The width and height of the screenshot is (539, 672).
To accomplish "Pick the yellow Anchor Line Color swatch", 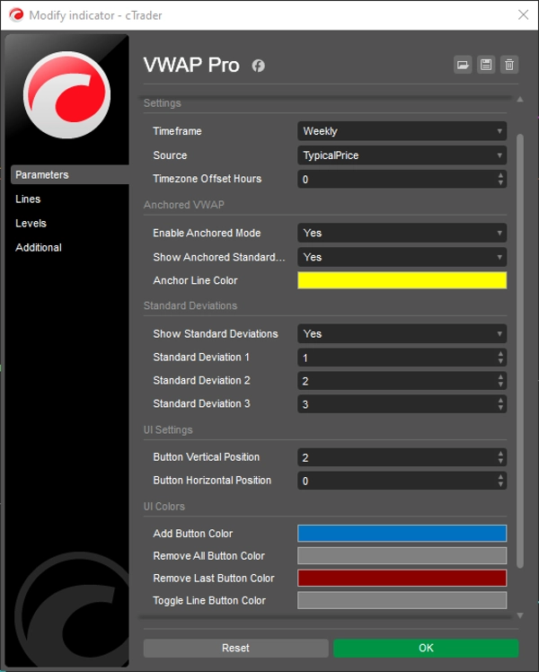I will pos(402,280).
